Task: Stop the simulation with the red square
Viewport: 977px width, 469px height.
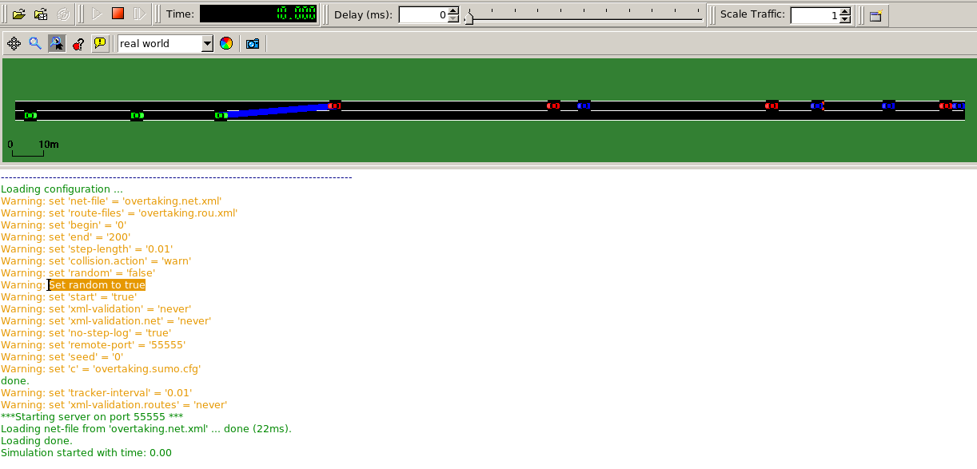Action: tap(118, 14)
